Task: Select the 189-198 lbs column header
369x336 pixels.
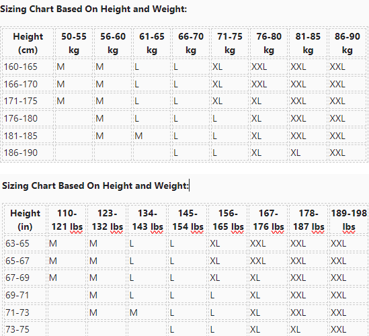Action: 349,220
